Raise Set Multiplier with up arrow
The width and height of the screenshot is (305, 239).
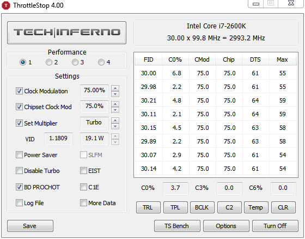115,120
